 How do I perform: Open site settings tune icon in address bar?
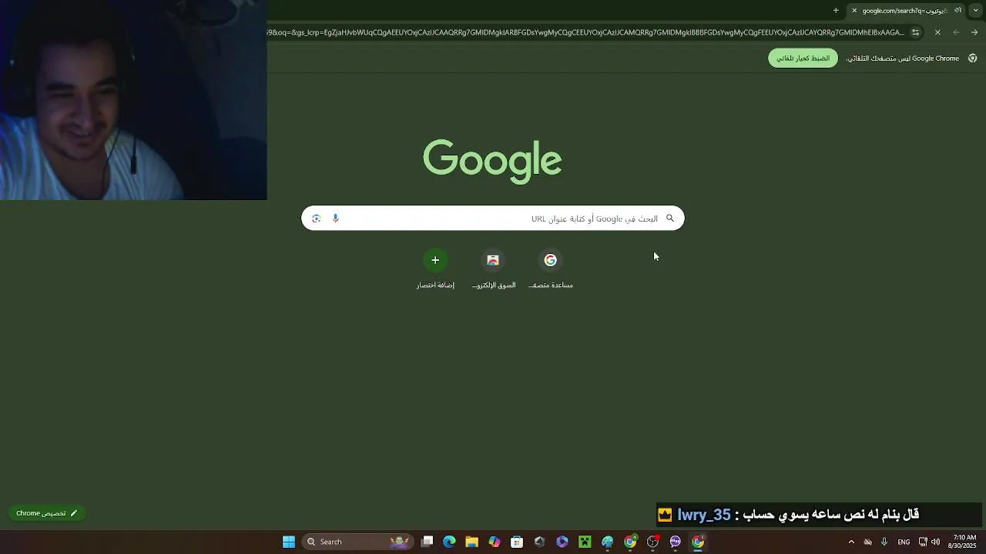pyautogui.click(x=915, y=32)
